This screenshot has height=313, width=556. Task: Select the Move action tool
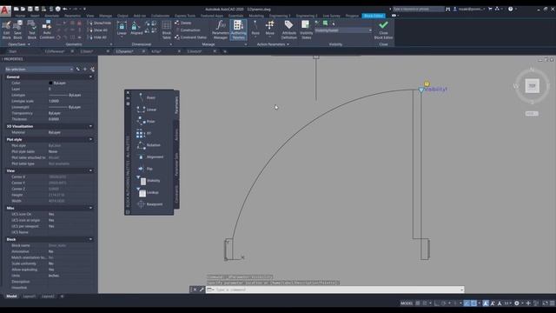pyautogui.click(x=270, y=29)
